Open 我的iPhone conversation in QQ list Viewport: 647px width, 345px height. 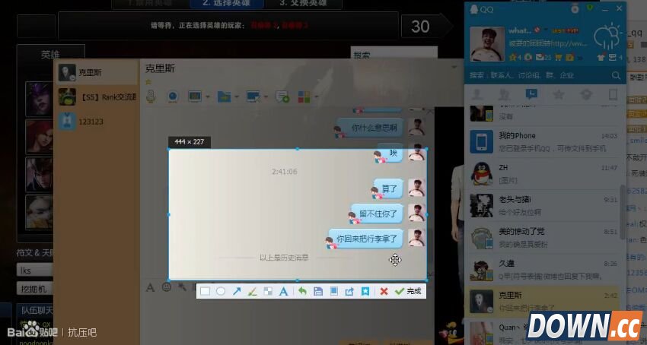pos(543,141)
